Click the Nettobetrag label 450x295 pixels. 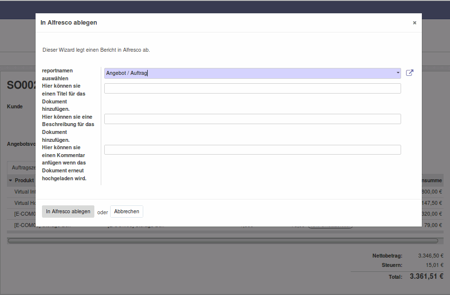pos(387,256)
